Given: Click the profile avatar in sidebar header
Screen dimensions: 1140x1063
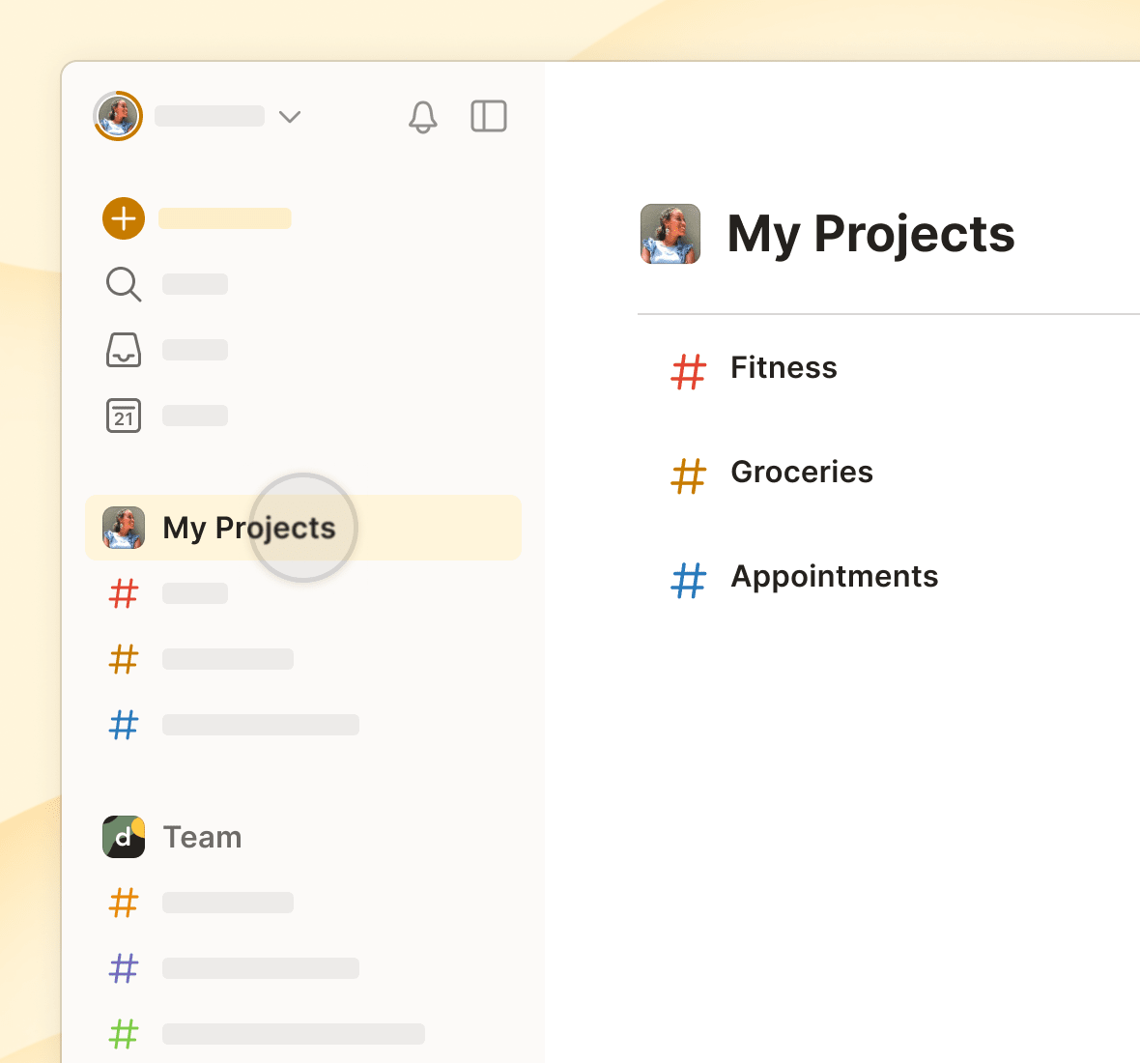Looking at the screenshot, I should pos(118,116).
